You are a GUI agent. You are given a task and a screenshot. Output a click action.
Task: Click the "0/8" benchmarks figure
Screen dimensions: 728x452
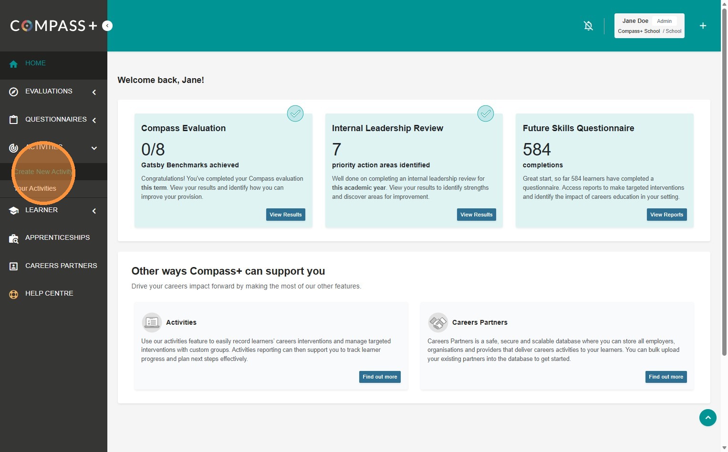pos(153,150)
